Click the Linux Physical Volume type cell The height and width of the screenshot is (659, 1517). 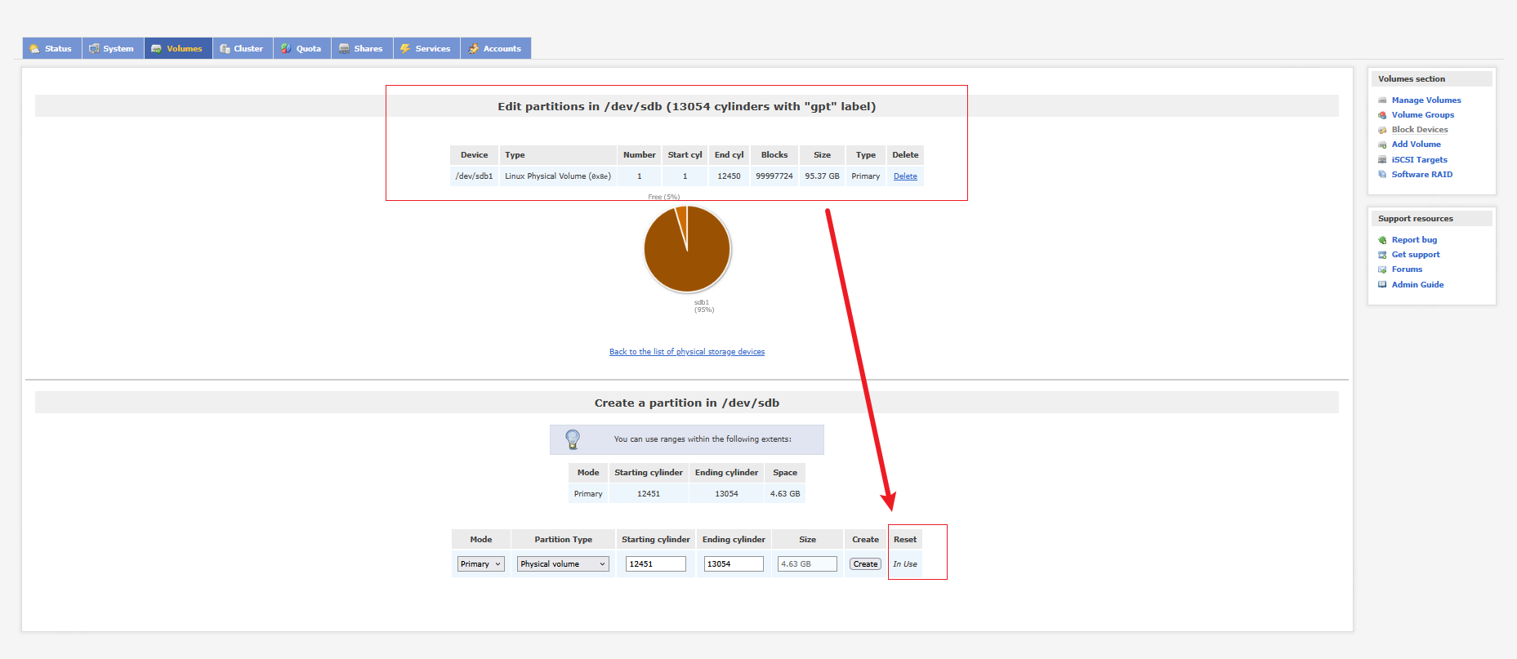558,176
